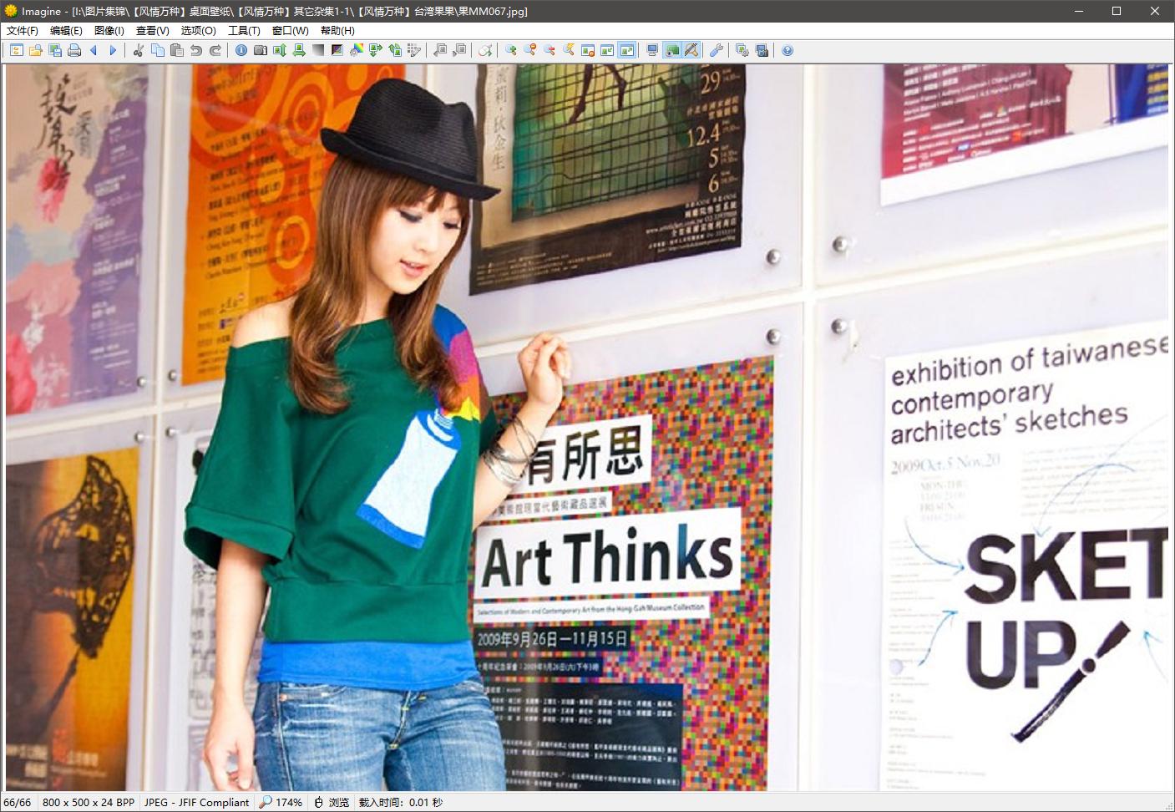Screen dimensions: 1175x812
Task: Click the JPEG - JFIF Compliant status text
Action: 197,803
